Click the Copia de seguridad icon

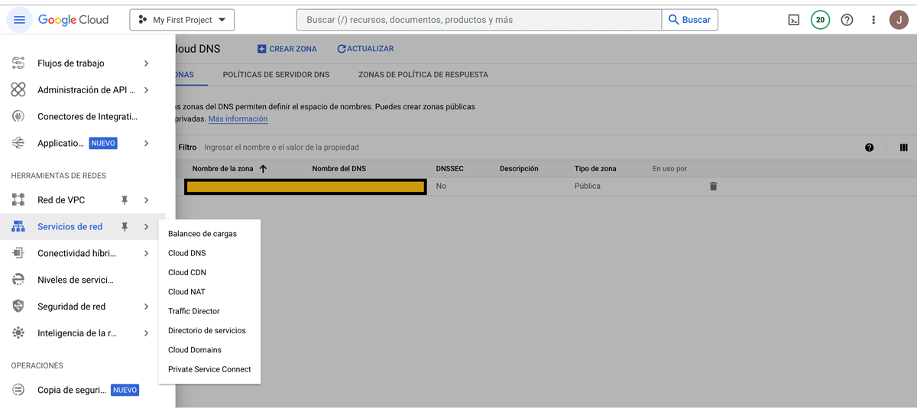pyautogui.click(x=18, y=390)
